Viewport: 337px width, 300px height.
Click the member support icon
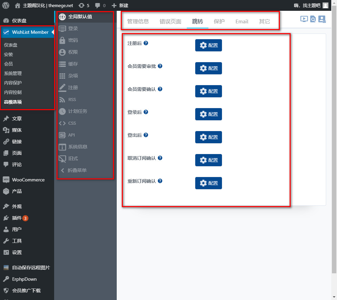(322, 19)
